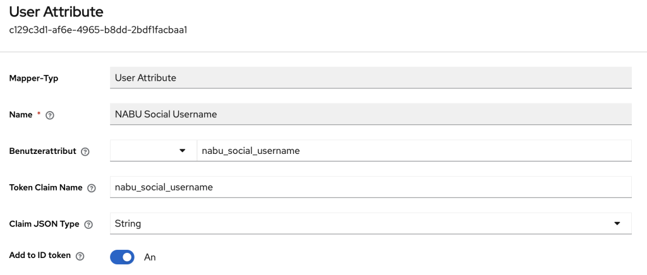
Task: Click the Add to ID token label
Action: tap(39, 255)
